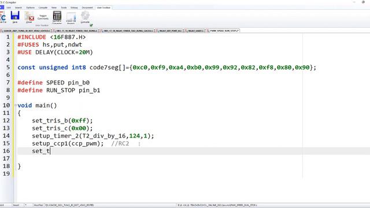Click the Insert mode status bar field
370x208 pixels.
16,205
